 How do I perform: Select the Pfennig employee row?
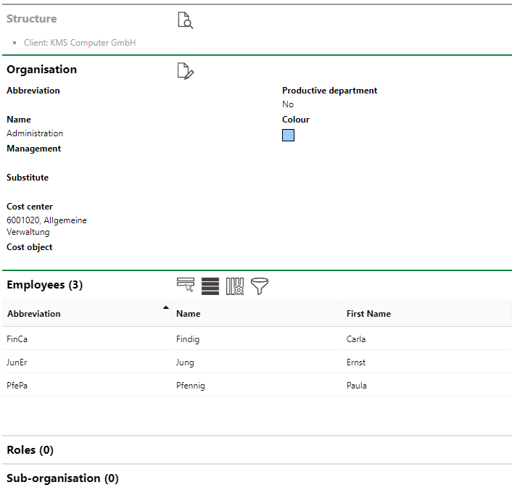pyautogui.click(x=191, y=386)
